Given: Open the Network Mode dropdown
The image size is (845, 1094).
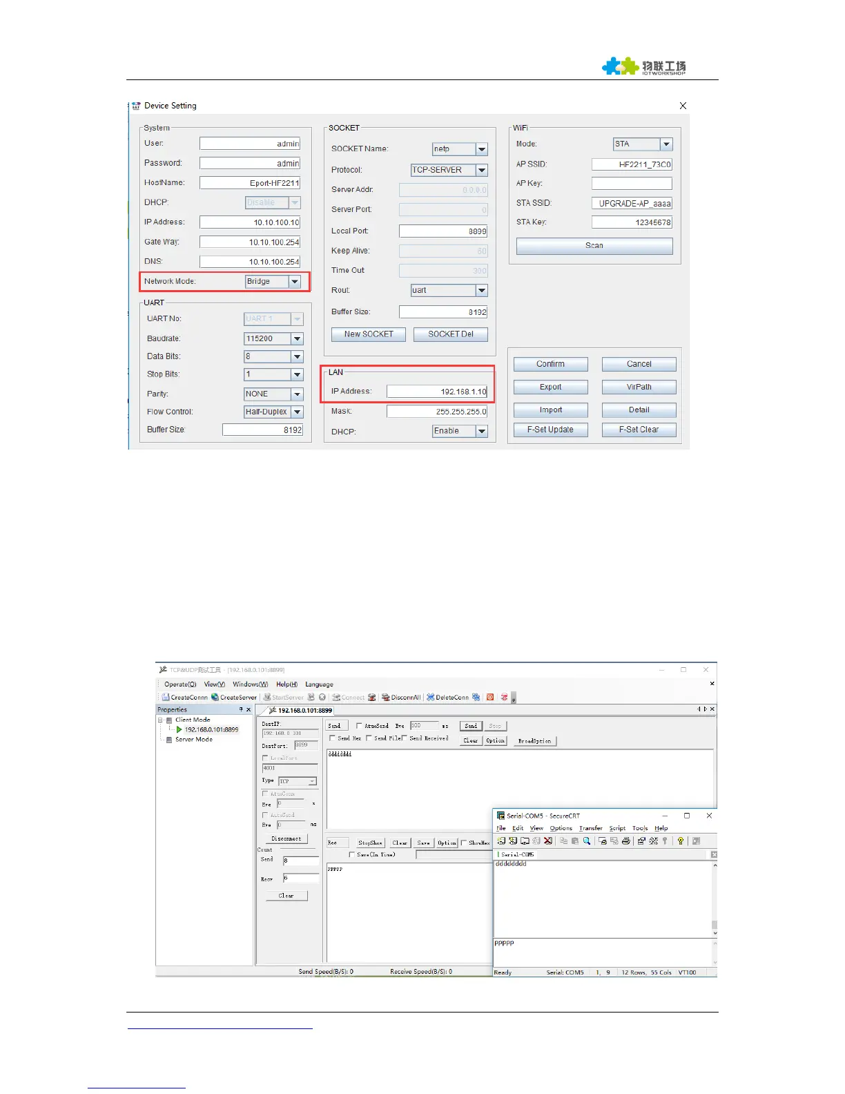Looking at the screenshot, I should tap(295, 282).
